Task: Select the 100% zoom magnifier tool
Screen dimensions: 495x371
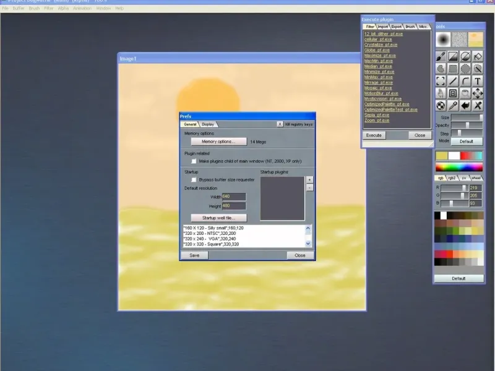Action: coord(465,93)
